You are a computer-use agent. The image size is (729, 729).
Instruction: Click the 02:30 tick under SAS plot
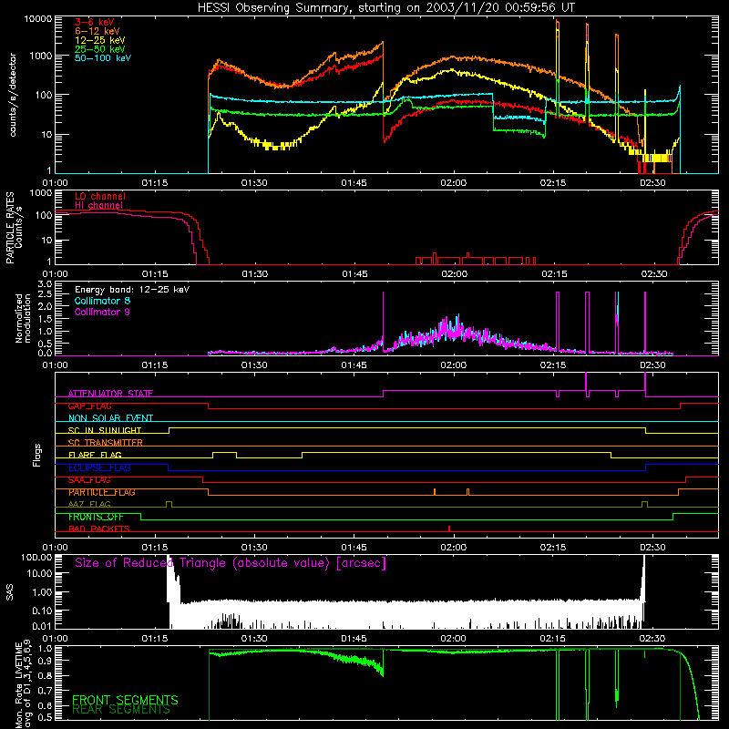(652, 639)
